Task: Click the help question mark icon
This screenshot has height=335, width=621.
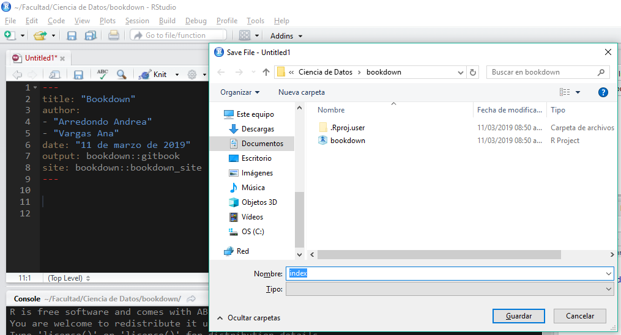Action: [603, 92]
